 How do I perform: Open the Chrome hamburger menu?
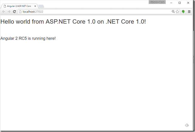click(x=189, y=12)
